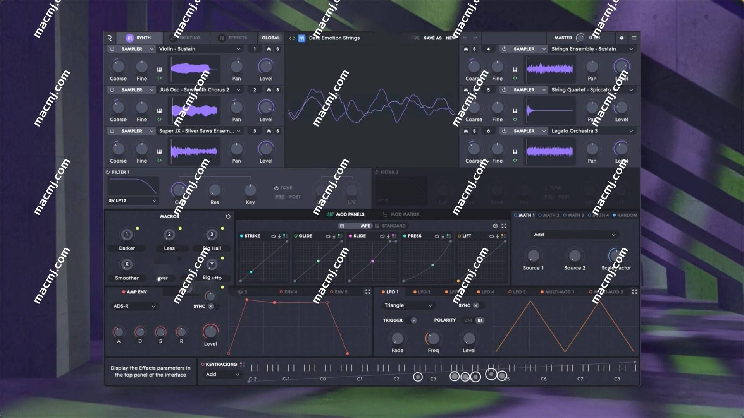Viewport: 744px width, 418px height.
Task: Click the Violin - Sustain waveform thumbnail
Action: pos(194,69)
